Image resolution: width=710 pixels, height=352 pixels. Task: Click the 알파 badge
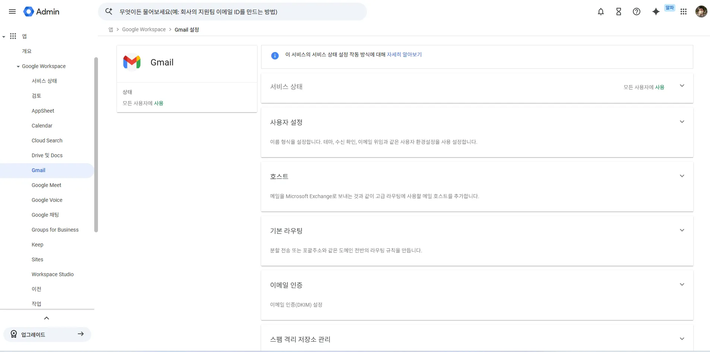tap(670, 7)
